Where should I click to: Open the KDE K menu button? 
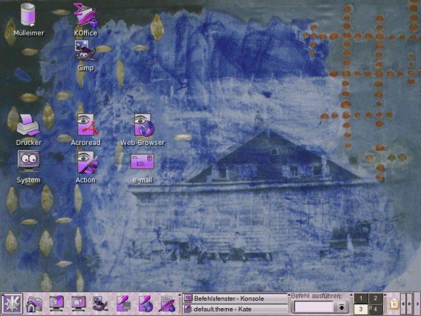pyautogui.click(x=12, y=304)
